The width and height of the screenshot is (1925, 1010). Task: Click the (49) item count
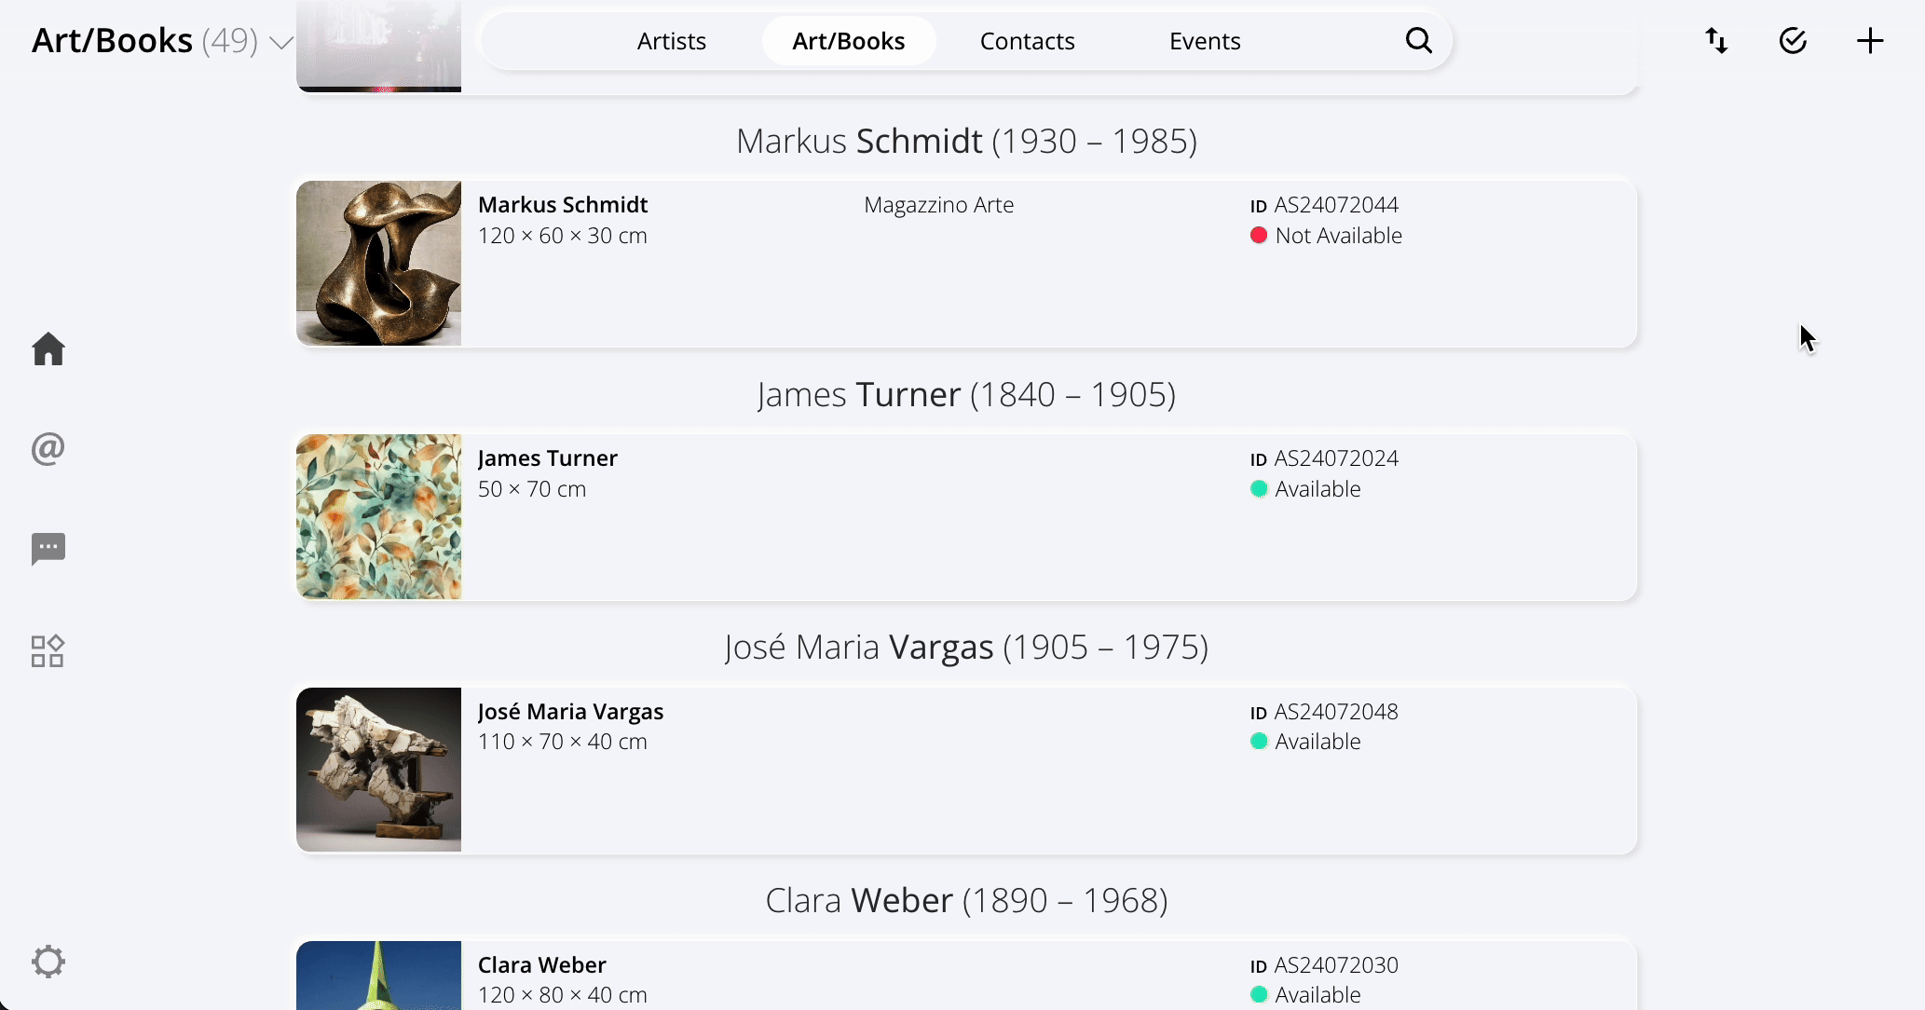coord(230,41)
